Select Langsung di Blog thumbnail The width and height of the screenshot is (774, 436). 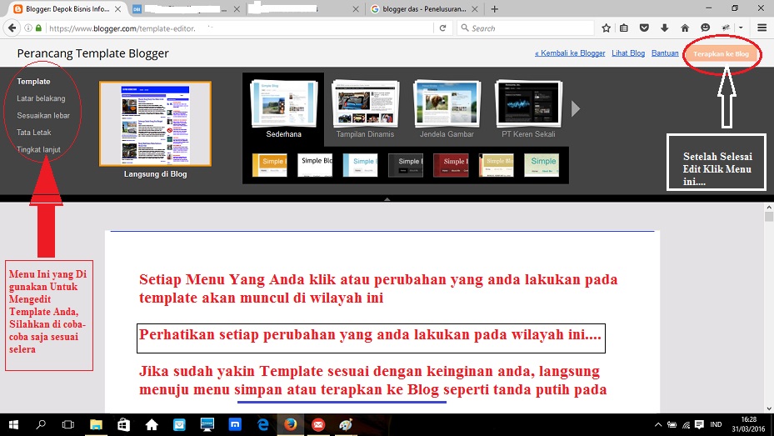click(156, 124)
